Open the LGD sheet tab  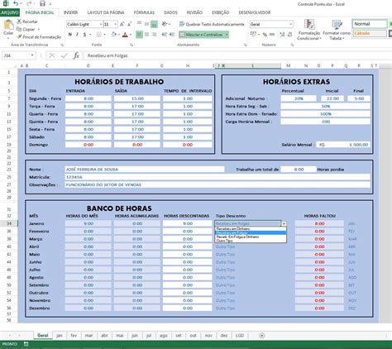click(x=240, y=336)
